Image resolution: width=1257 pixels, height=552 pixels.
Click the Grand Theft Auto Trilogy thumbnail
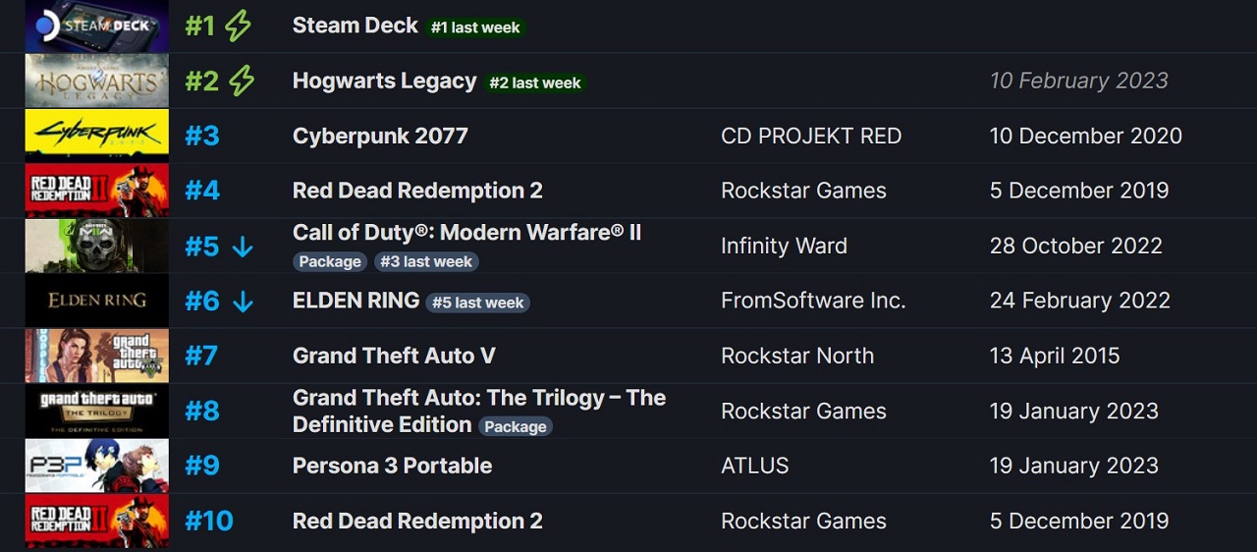pos(96,411)
